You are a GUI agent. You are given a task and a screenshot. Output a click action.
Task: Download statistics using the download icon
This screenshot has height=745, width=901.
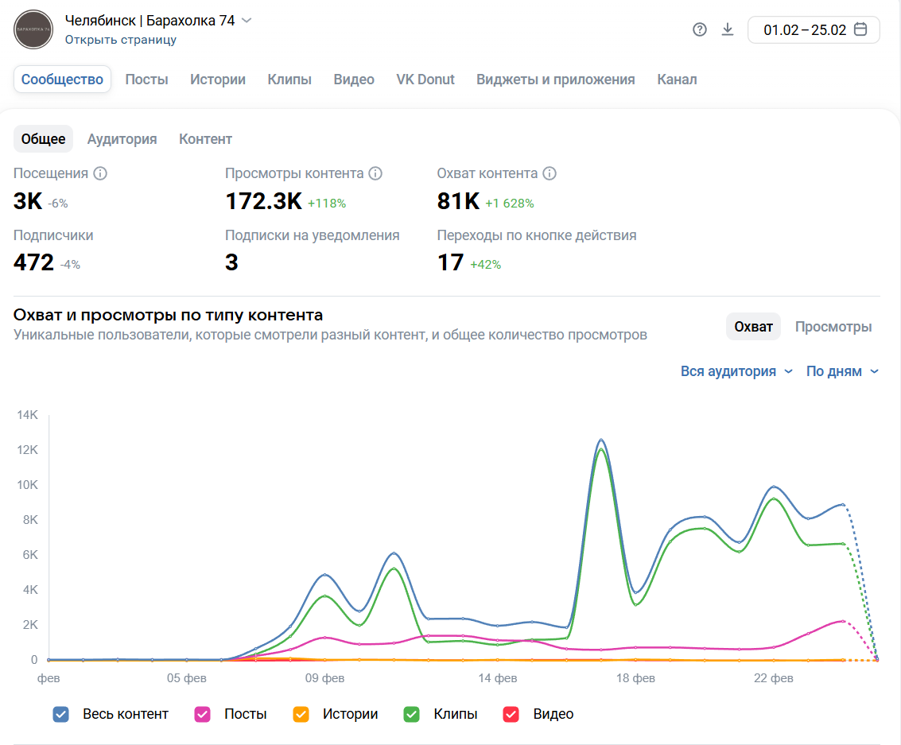(x=727, y=29)
